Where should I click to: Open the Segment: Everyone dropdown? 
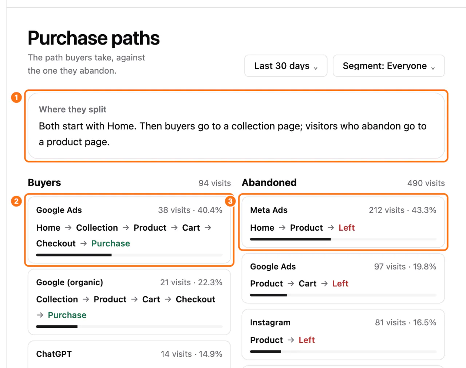pos(389,66)
